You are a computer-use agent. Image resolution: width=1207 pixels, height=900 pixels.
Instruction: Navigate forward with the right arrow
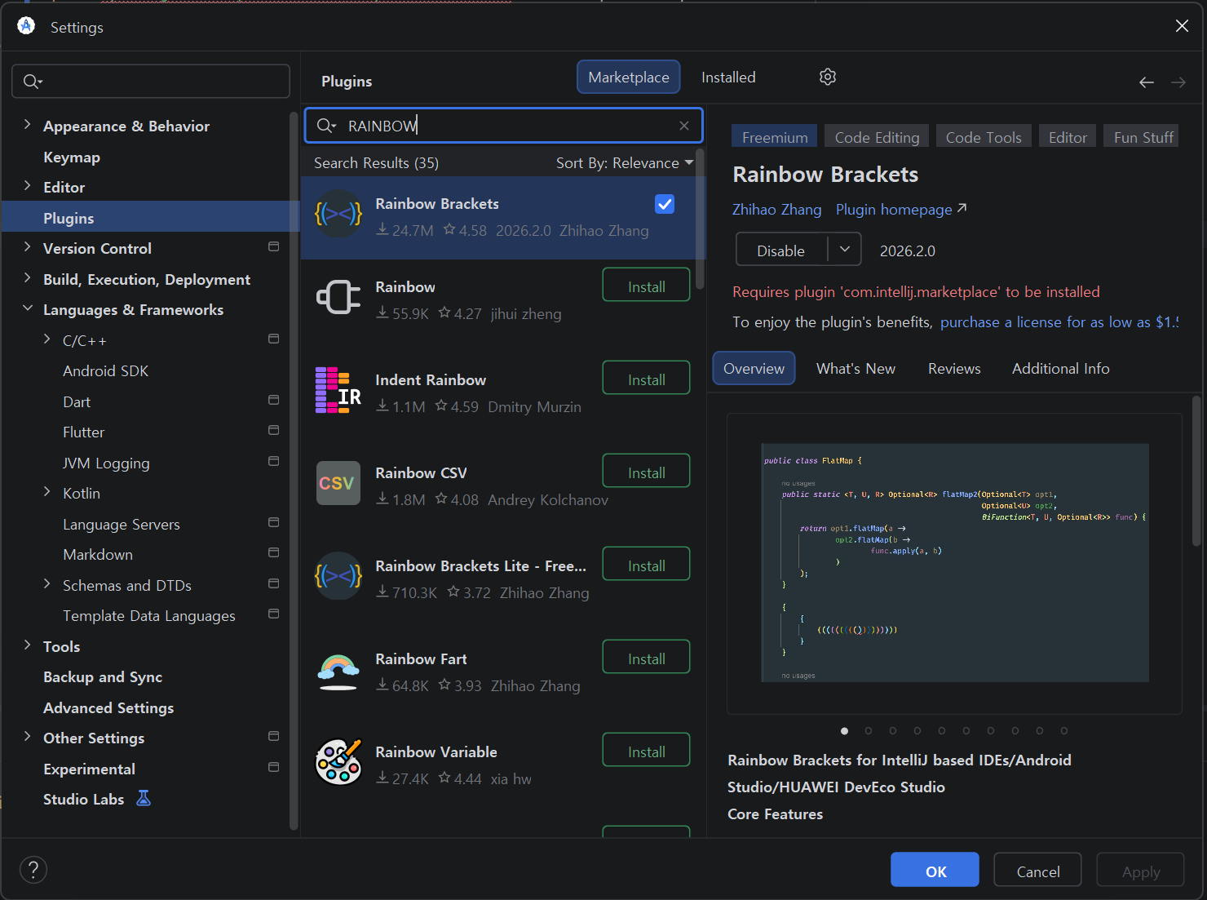[1178, 82]
